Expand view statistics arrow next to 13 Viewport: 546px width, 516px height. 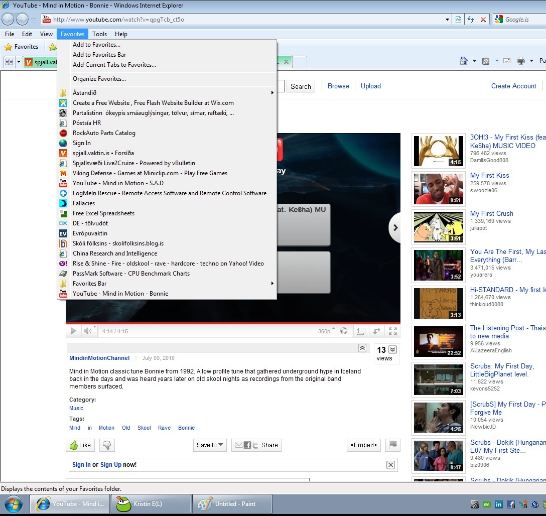coord(393,349)
